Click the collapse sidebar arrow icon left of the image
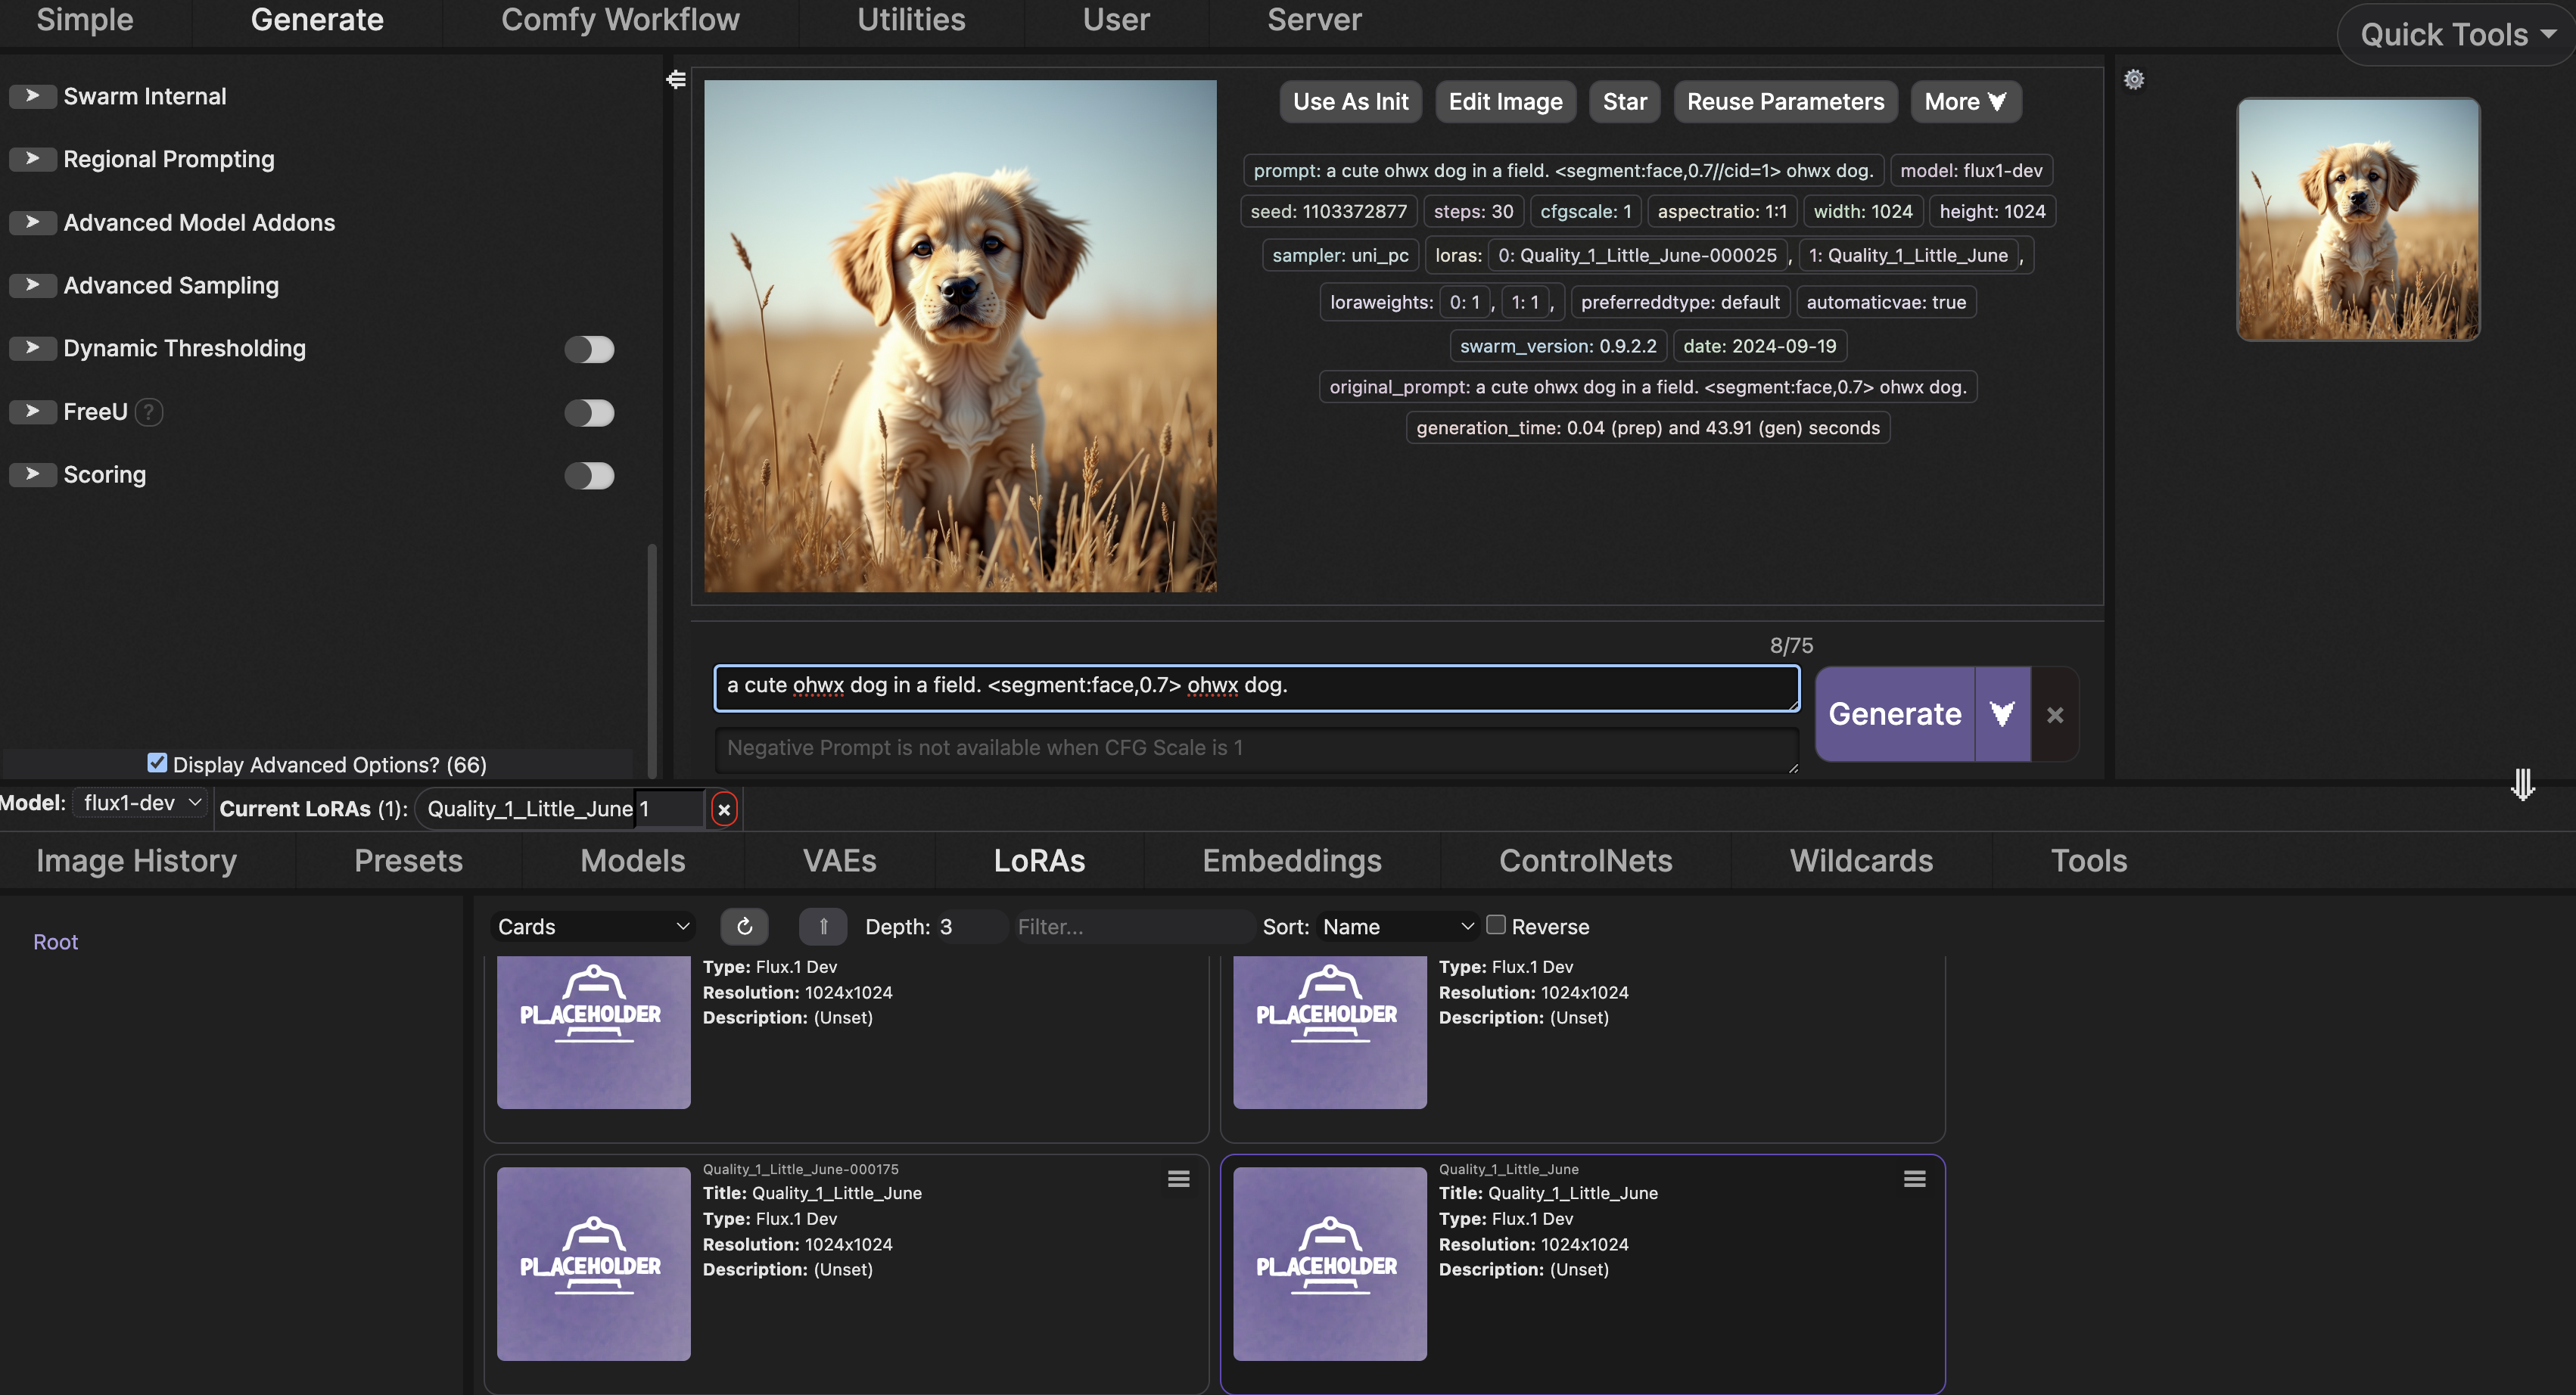The width and height of the screenshot is (2576, 1395). [x=676, y=80]
